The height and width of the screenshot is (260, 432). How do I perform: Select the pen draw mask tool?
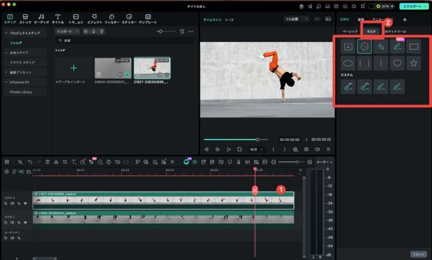click(381, 46)
